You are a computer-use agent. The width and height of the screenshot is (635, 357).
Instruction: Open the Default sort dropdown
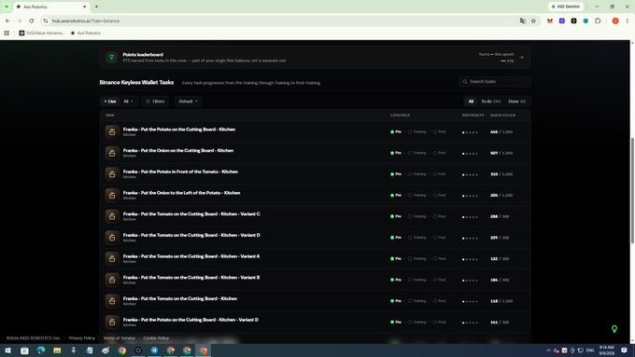pyautogui.click(x=189, y=102)
